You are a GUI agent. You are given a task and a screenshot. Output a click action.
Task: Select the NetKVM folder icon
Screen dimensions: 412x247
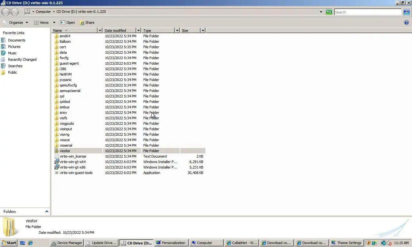click(x=56, y=74)
